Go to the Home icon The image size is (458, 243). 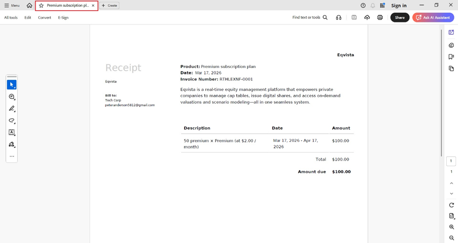(29, 5)
